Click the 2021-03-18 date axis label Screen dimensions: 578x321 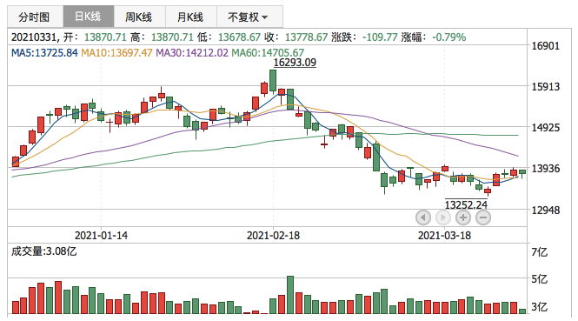(x=444, y=236)
